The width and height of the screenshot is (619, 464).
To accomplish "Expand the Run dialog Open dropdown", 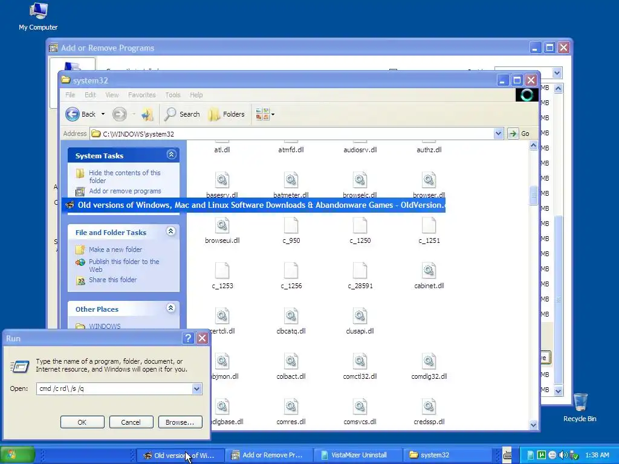I will point(196,388).
